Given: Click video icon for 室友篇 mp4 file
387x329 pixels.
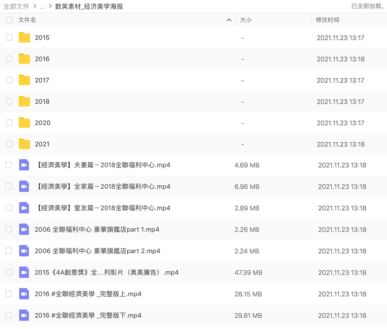Looking at the screenshot, I should 24,208.
